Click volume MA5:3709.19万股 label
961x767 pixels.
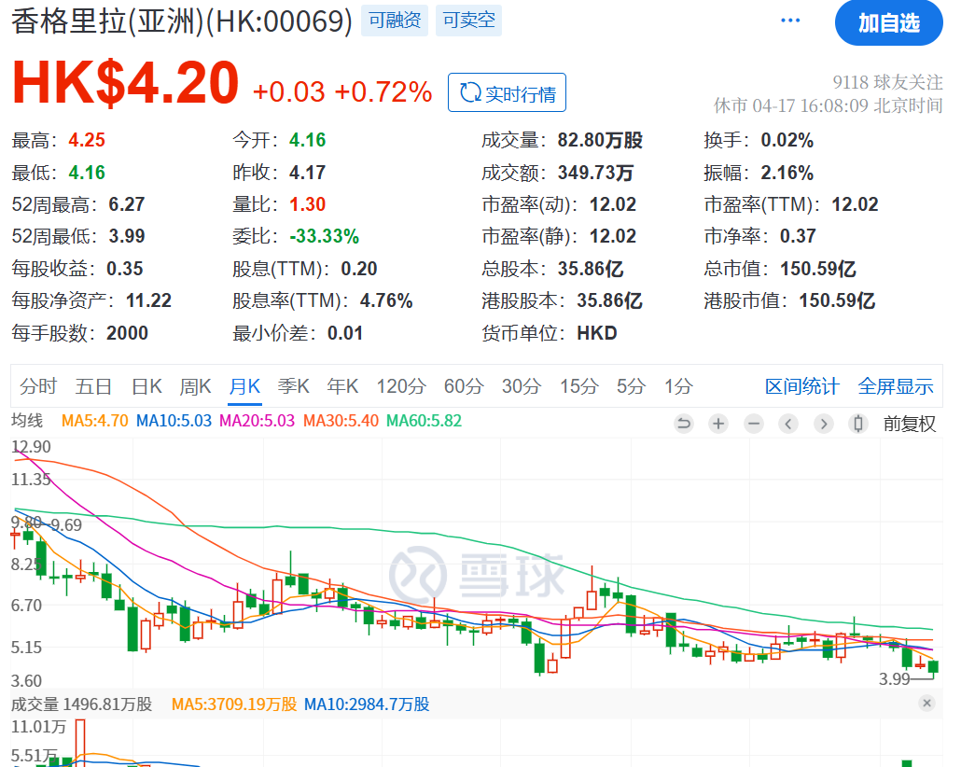[x=234, y=704]
